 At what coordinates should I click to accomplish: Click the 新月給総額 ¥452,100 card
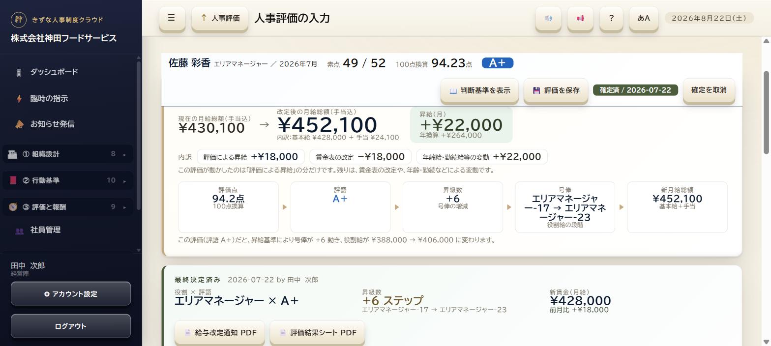coord(677,207)
